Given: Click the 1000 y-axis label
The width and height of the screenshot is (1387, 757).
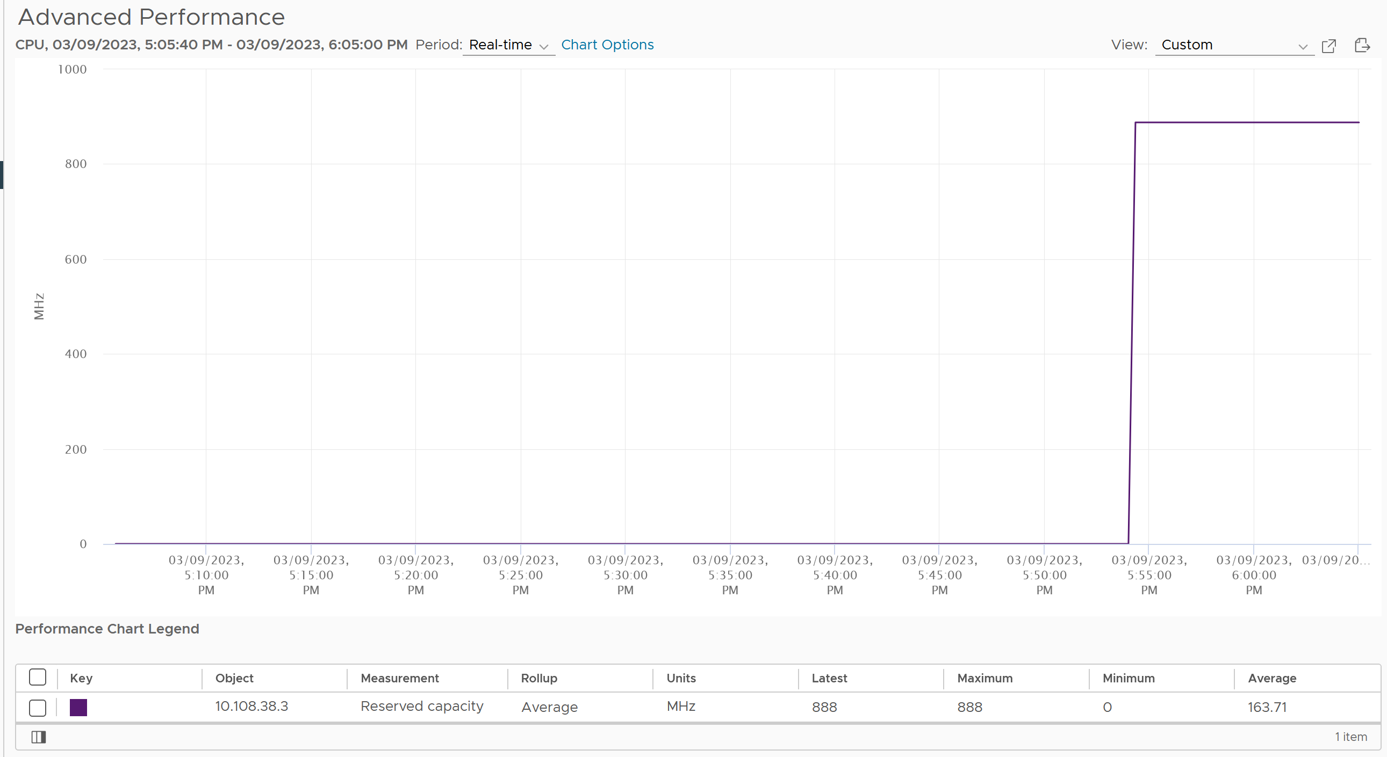Looking at the screenshot, I should 72,69.
